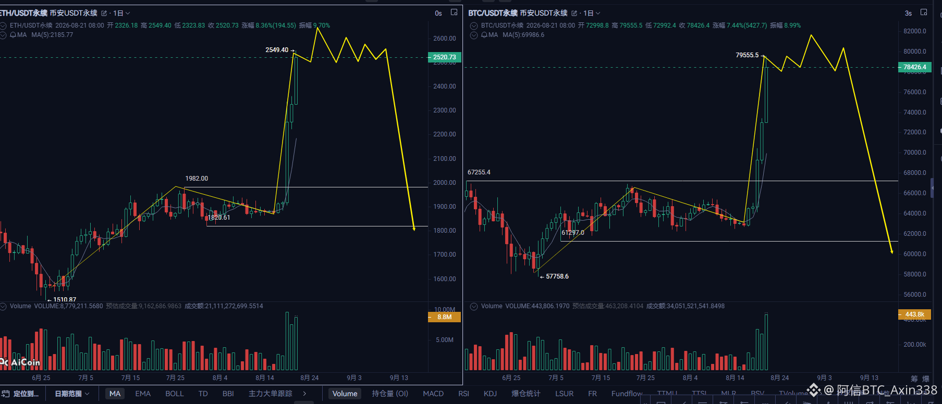Click the 定位到 locate-date icon
Image resolution: width=942 pixels, height=404 pixels.
6,394
